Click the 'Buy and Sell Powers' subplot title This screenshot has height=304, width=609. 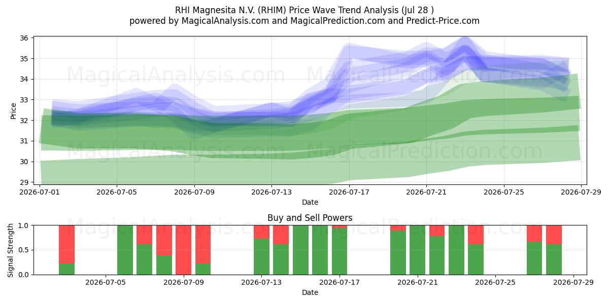310,218
